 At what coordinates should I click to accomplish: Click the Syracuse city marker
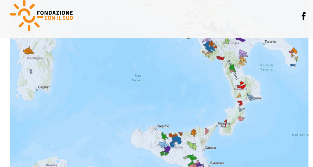pyautogui.click(x=209, y=165)
